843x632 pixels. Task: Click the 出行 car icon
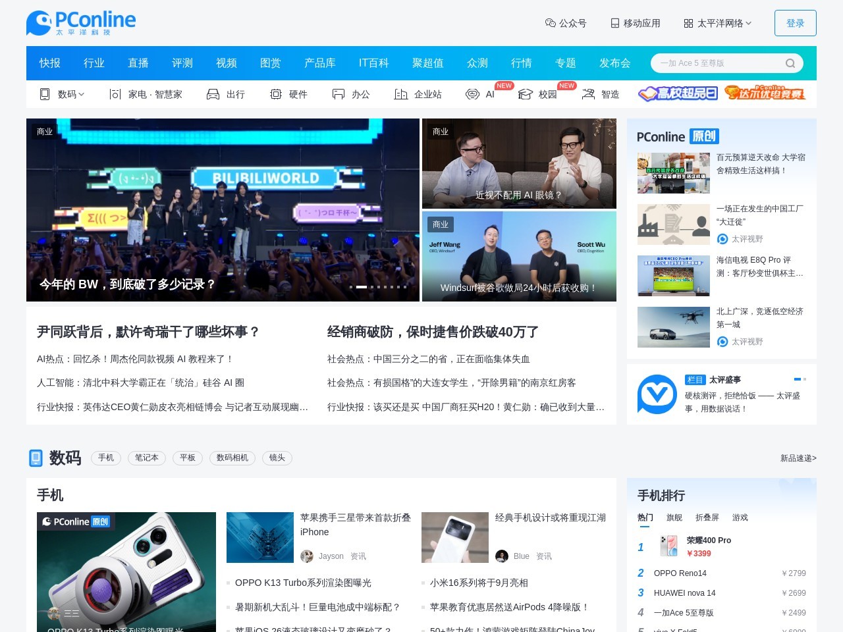(x=213, y=94)
